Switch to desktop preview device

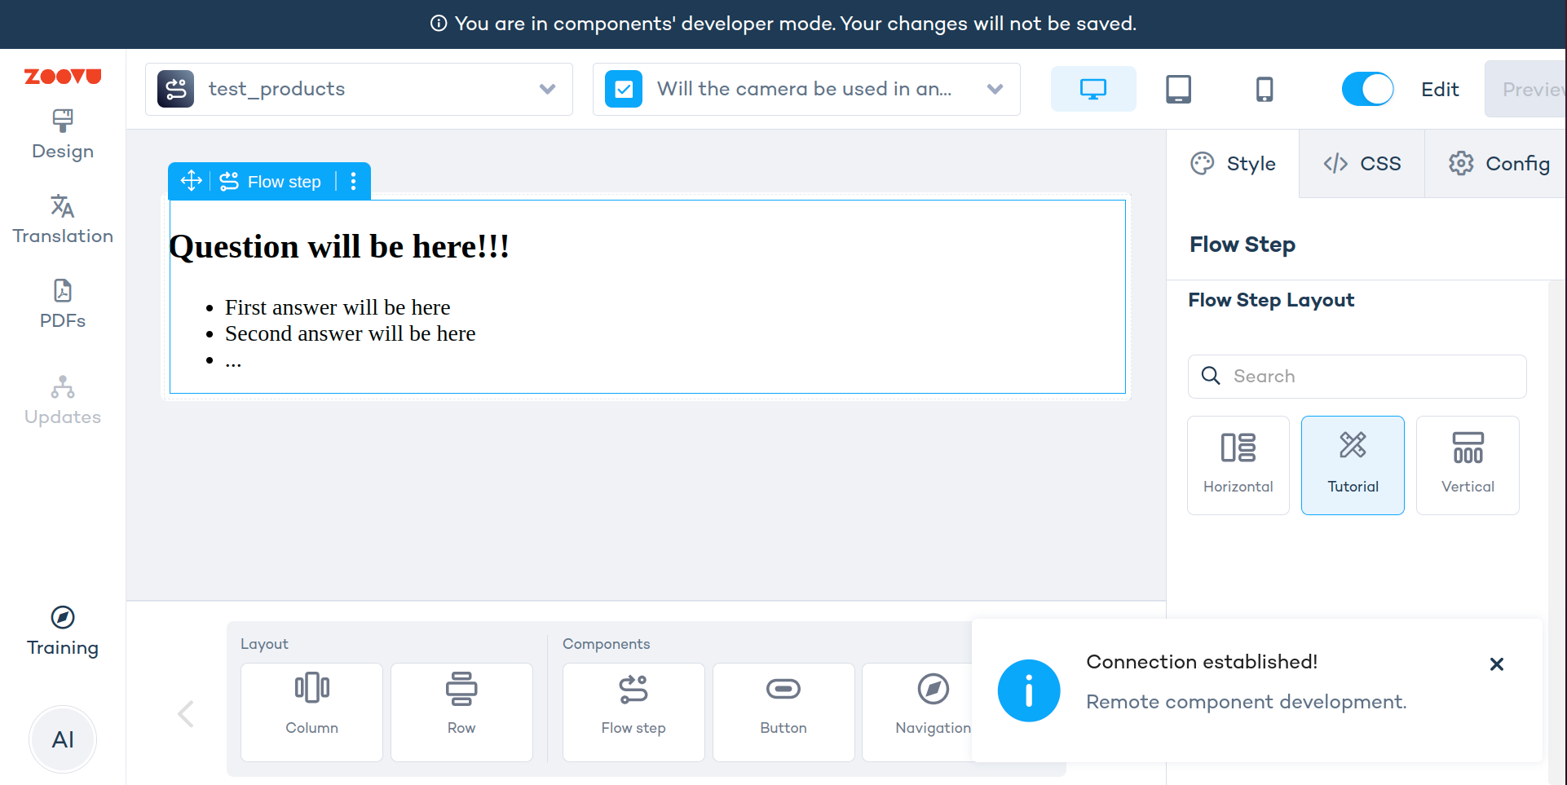click(x=1092, y=89)
